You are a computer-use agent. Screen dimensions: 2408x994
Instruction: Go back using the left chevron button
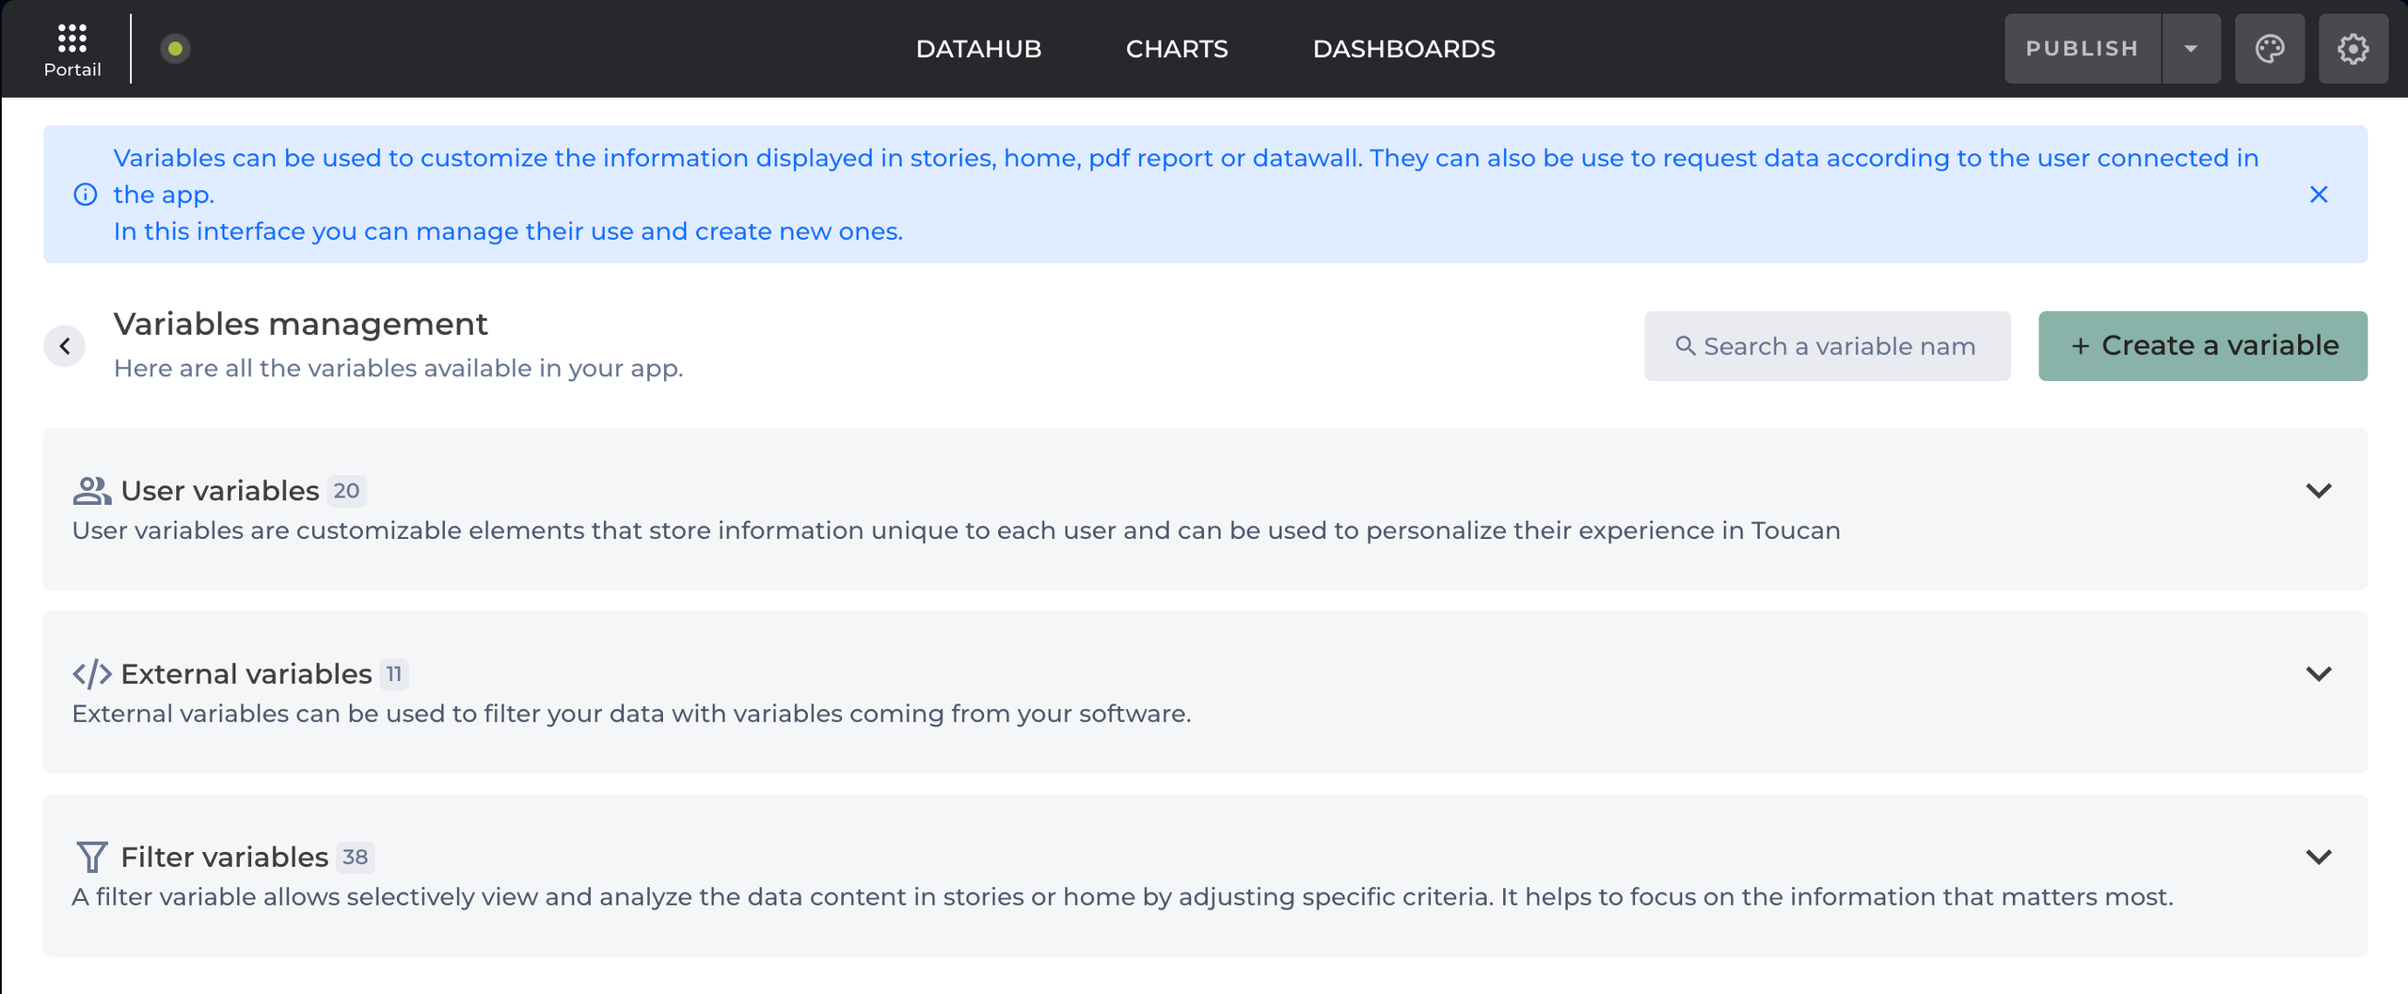pyautogui.click(x=65, y=346)
